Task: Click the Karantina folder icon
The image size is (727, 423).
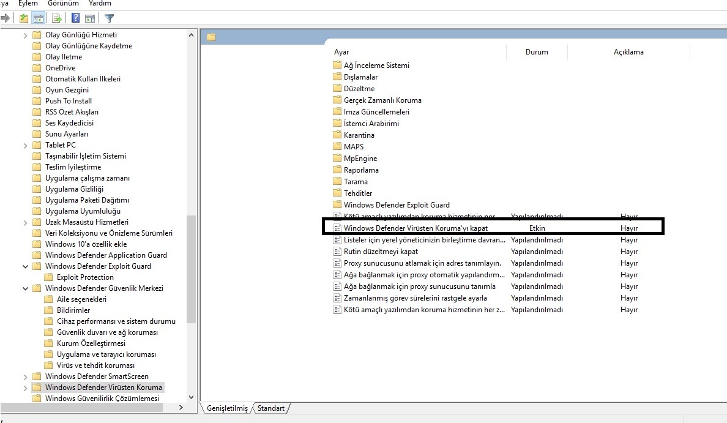Action: tap(337, 135)
